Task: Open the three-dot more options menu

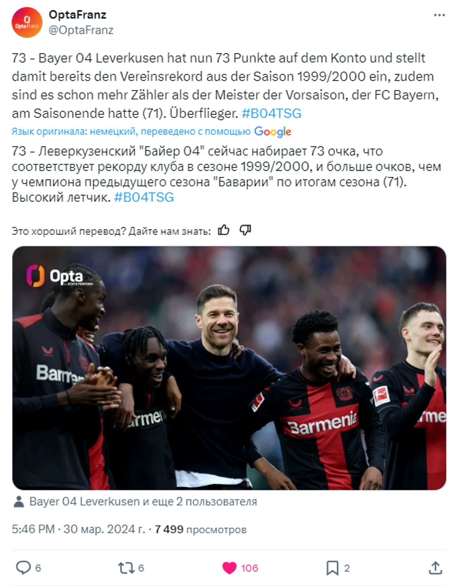Action: 439,15
